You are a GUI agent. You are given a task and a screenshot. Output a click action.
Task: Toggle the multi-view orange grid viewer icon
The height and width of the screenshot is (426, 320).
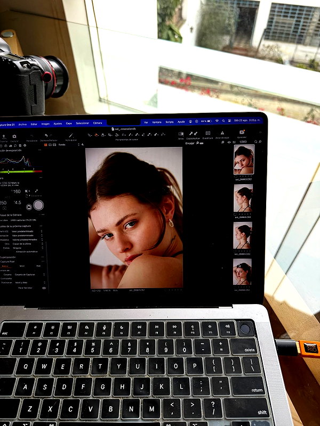pos(46,145)
